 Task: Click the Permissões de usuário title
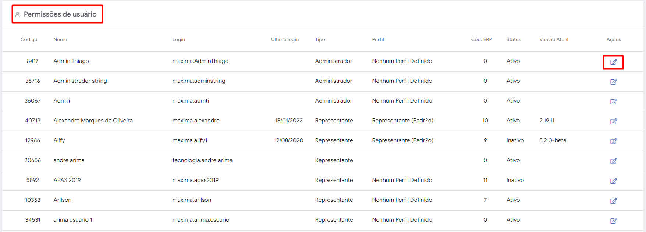[60, 14]
